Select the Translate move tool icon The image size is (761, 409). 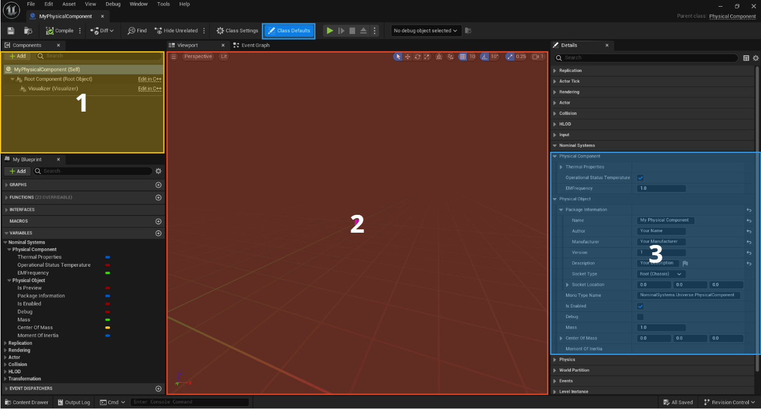coord(408,56)
